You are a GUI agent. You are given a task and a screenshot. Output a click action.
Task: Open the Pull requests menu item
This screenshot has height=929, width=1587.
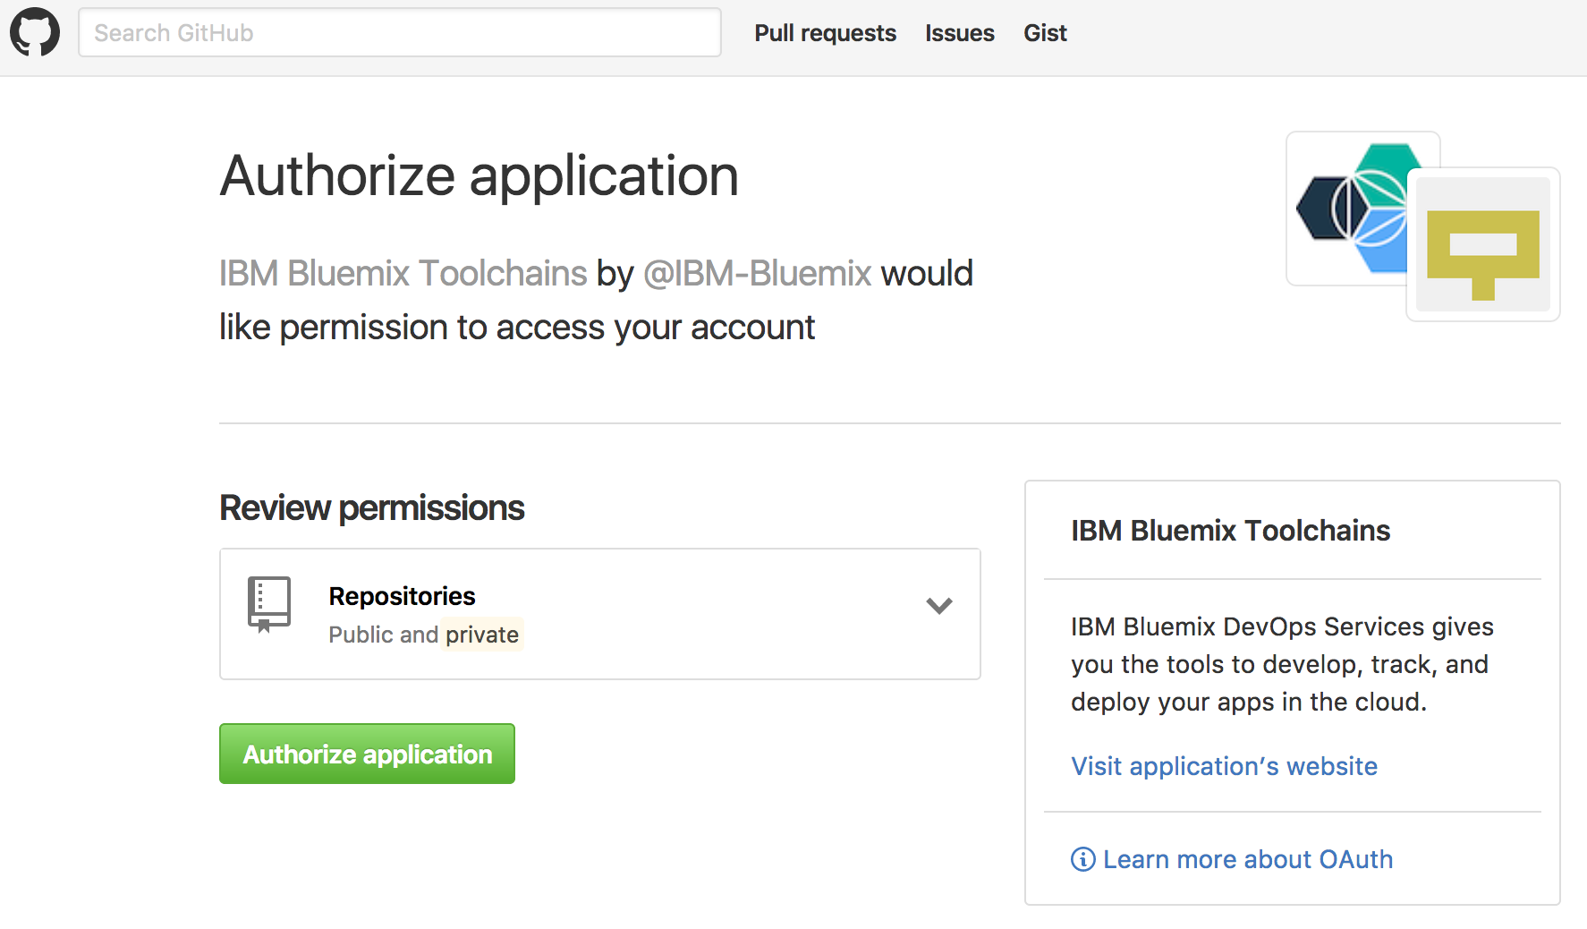pos(825,33)
